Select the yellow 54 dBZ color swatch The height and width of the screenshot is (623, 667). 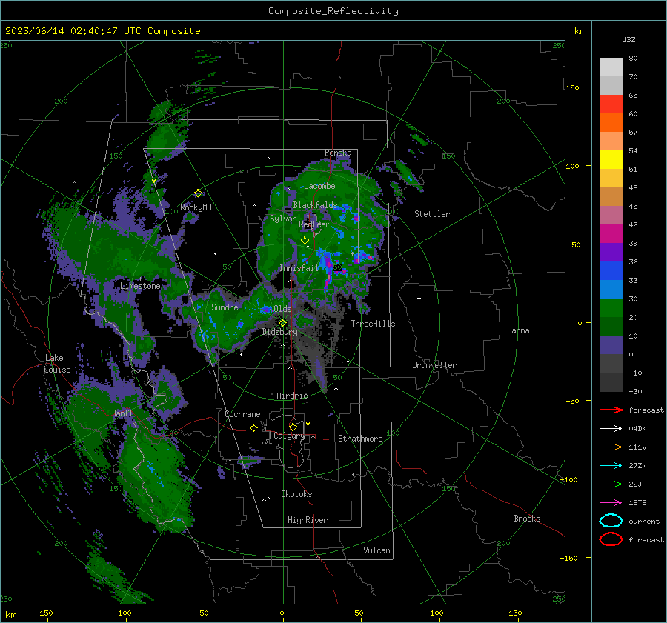pos(611,159)
